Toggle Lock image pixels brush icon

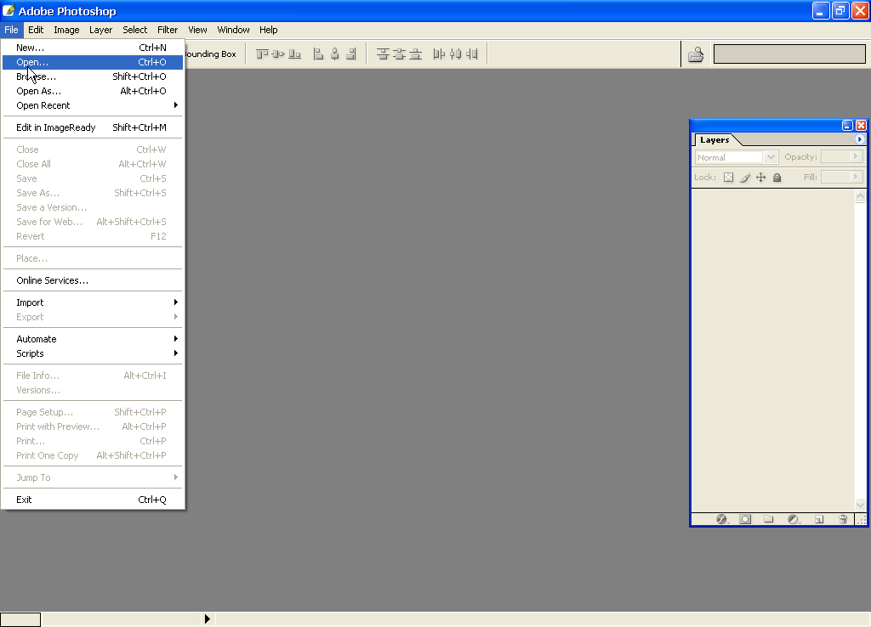click(x=745, y=178)
